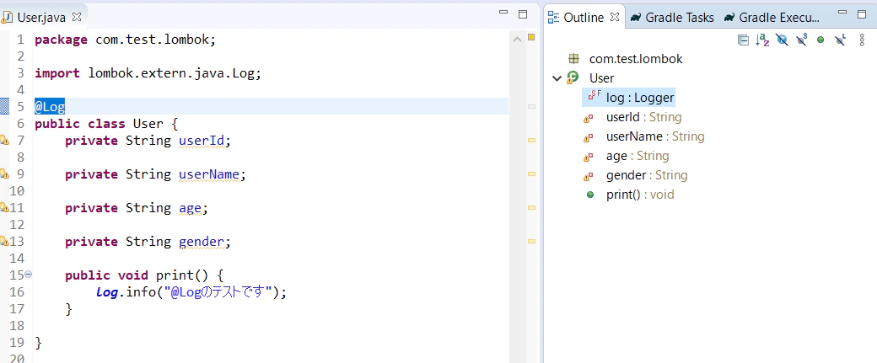This screenshot has height=363, width=877.
Task: Maximize the Outline panel
Action: coord(862,14)
